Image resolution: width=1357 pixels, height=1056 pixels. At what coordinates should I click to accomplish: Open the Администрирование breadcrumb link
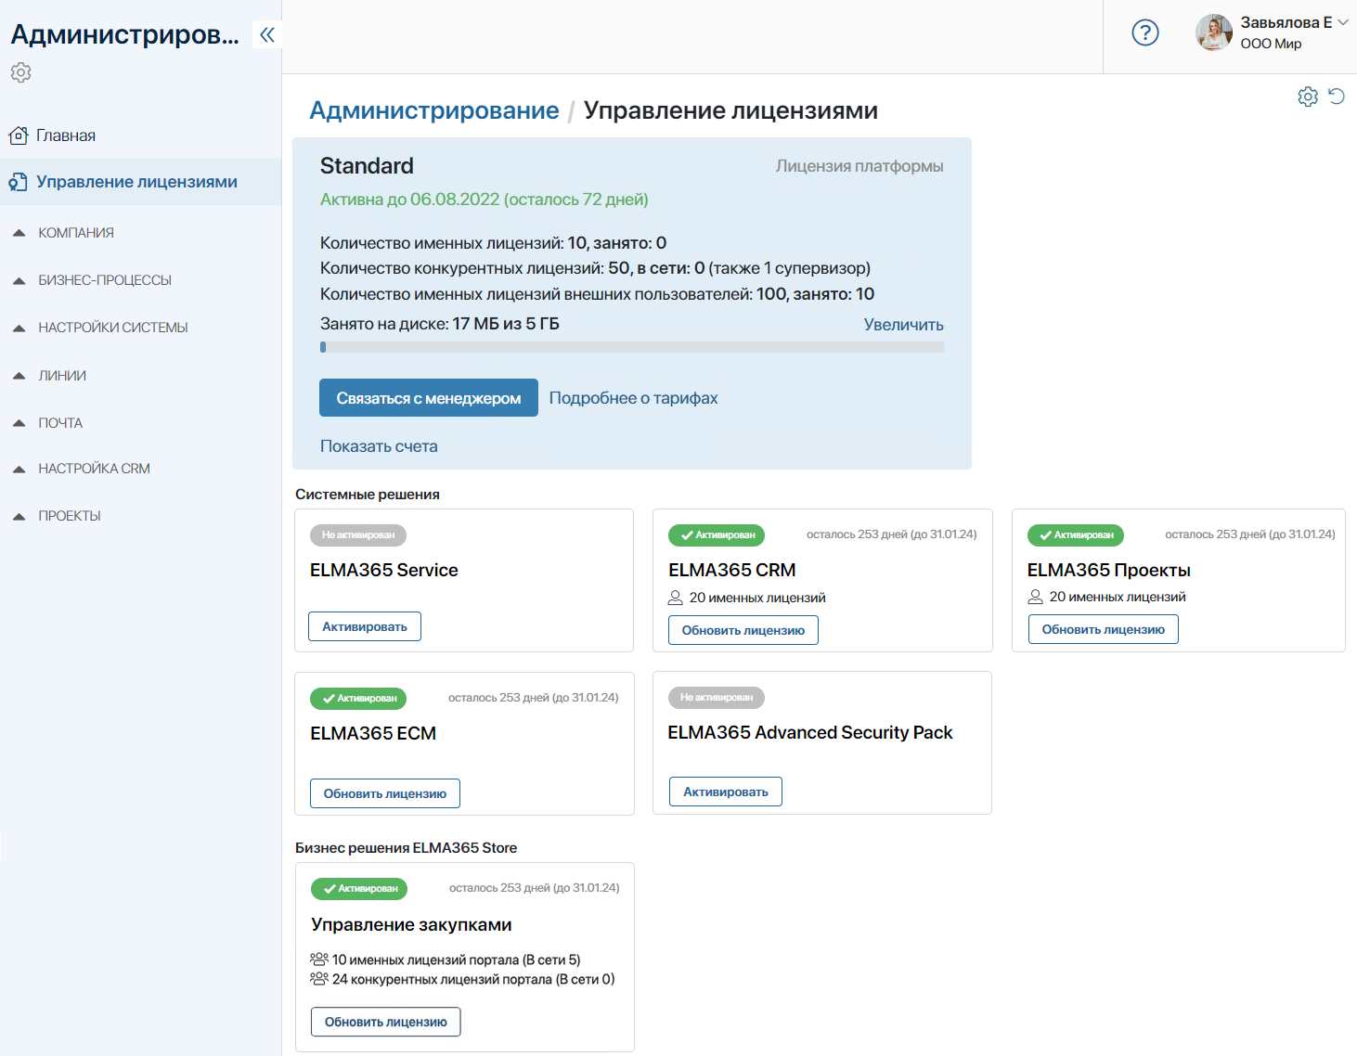434,110
